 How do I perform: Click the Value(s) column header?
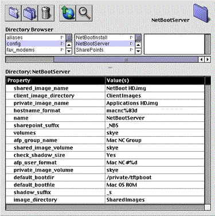(x=155, y=80)
